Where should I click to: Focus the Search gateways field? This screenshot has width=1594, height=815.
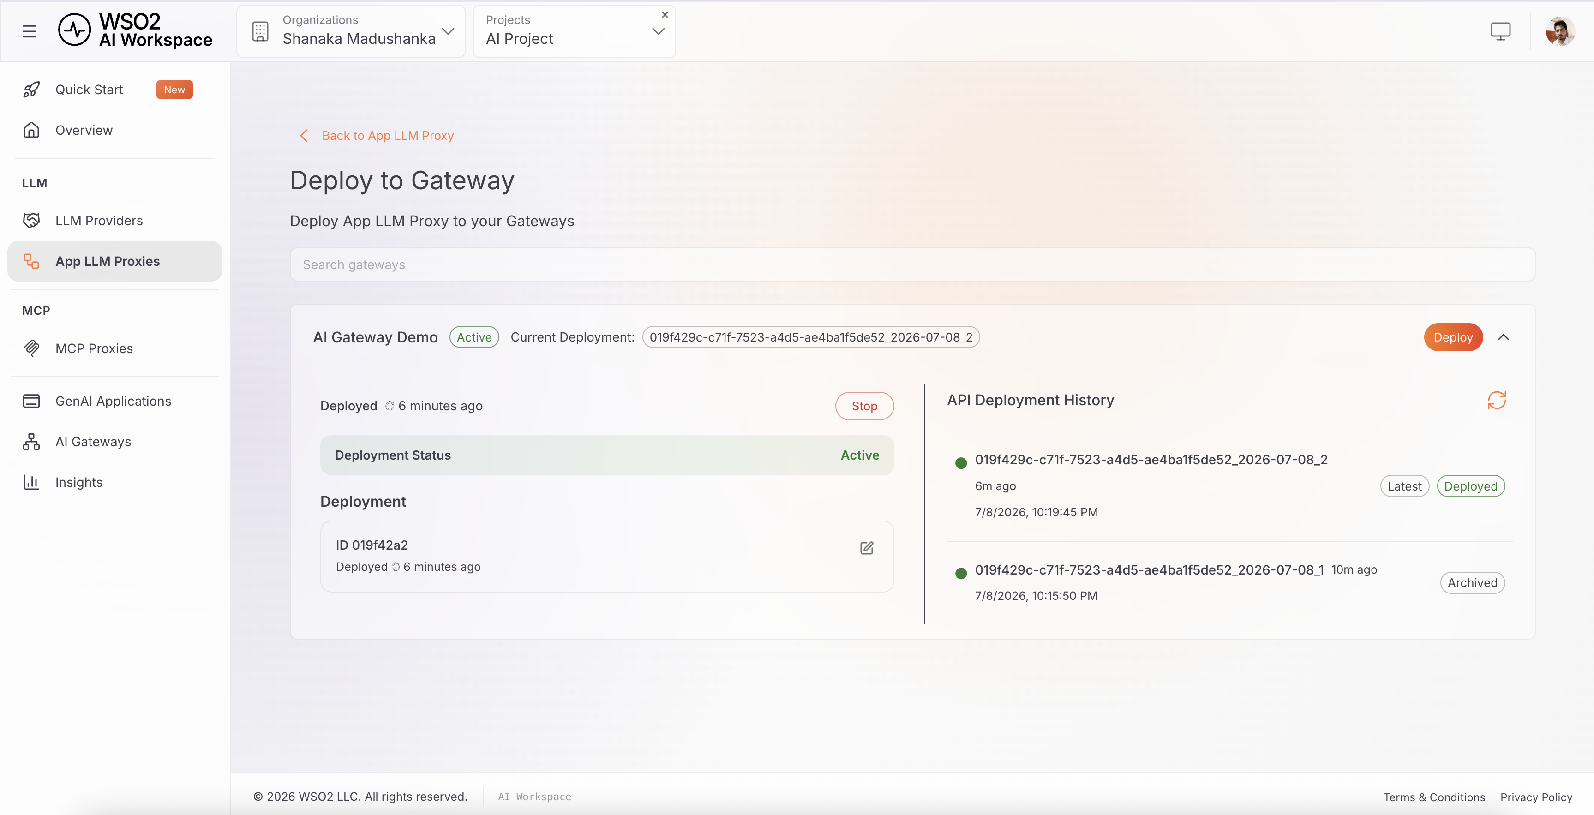[x=912, y=264]
